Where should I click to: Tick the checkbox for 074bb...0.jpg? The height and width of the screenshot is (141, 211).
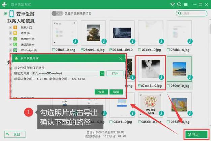point(140,50)
